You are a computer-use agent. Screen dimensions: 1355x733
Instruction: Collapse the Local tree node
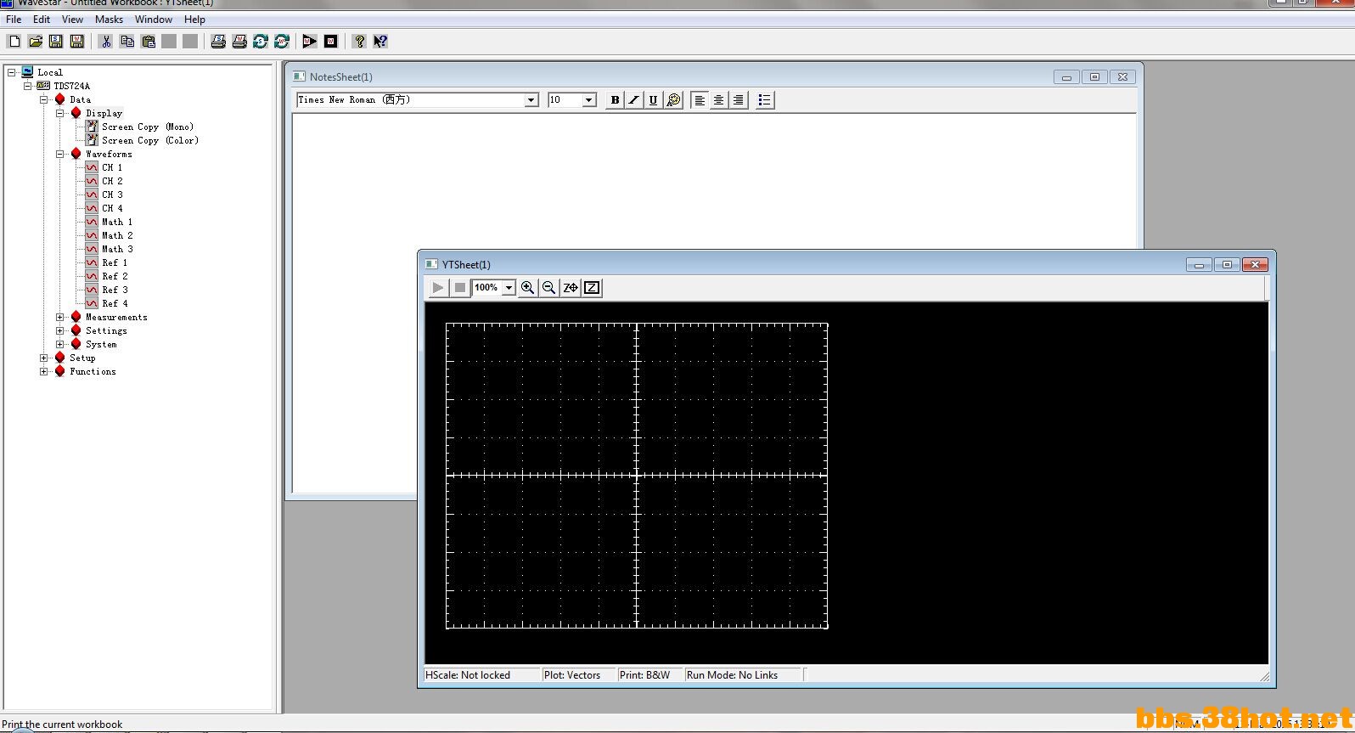[11, 72]
